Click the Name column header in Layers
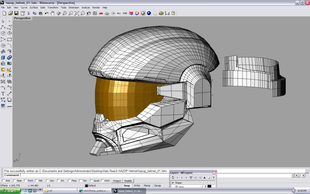This screenshot has width=310, height=194. pos(179,182)
